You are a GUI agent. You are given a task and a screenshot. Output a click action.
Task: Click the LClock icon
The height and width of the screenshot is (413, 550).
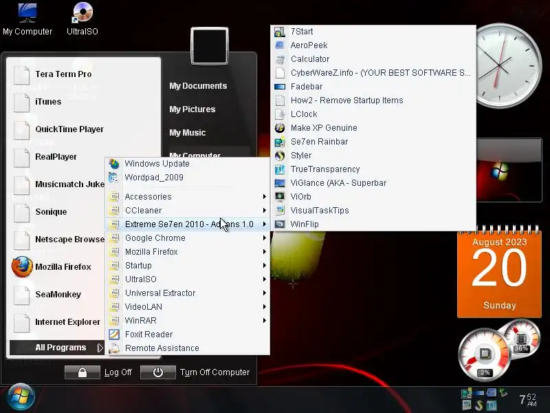(280, 114)
